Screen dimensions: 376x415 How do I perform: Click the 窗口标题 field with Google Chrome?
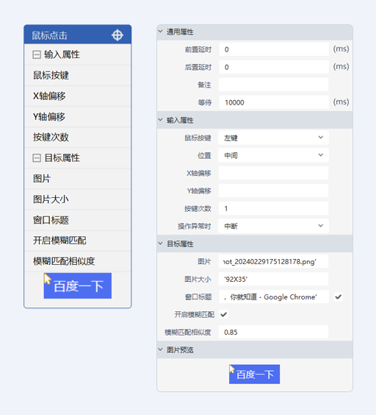(274, 297)
